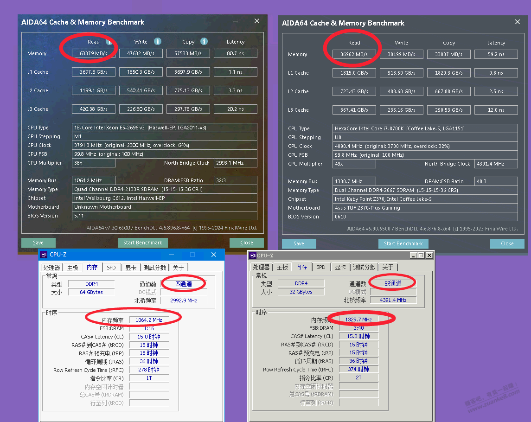Click the 32 GBytes size value in CPU-Z
This screenshot has width=531, height=422.
click(x=301, y=292)
